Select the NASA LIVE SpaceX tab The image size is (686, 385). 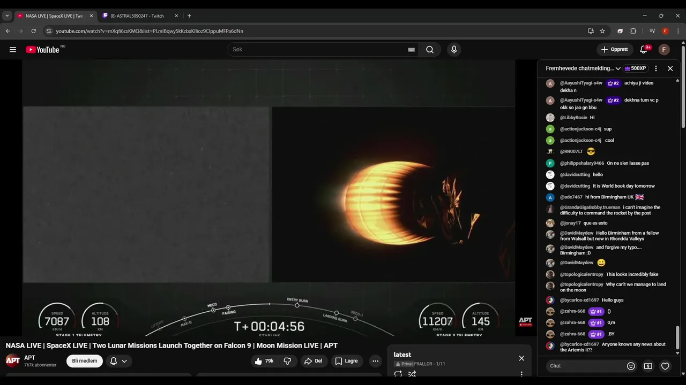coord(54,16)
